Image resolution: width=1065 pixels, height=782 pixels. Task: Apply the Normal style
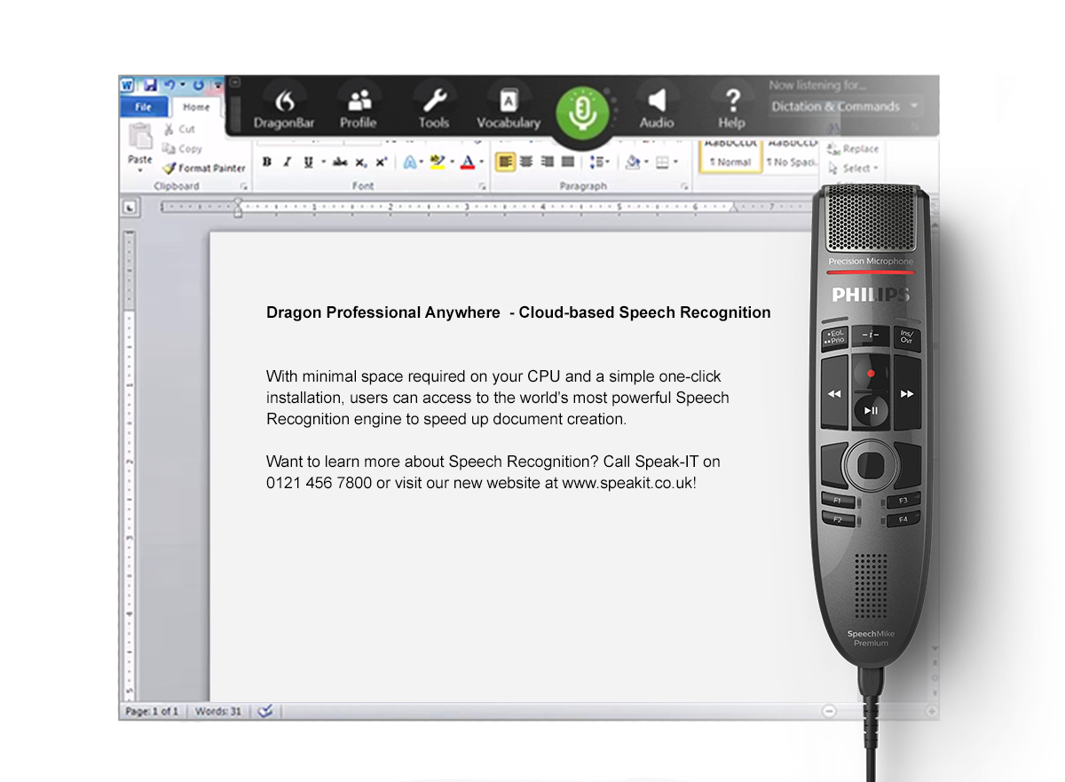(x=730, y=162)
